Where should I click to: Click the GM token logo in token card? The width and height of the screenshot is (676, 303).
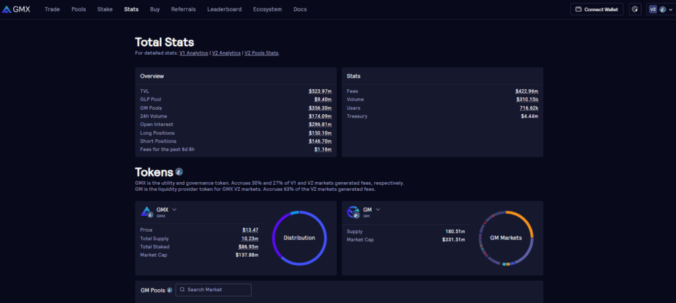coord(353,212)
